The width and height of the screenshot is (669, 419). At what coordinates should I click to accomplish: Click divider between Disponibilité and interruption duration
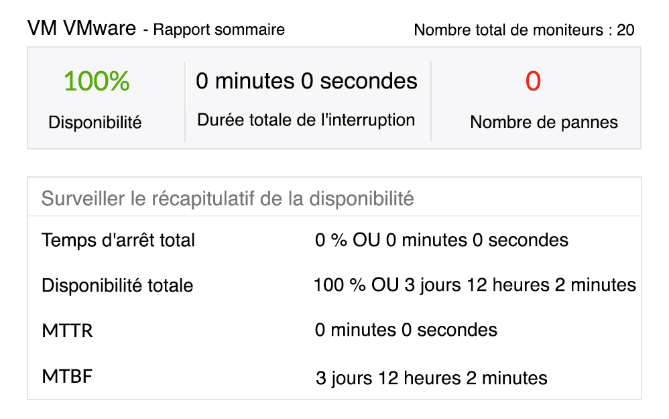185,101
